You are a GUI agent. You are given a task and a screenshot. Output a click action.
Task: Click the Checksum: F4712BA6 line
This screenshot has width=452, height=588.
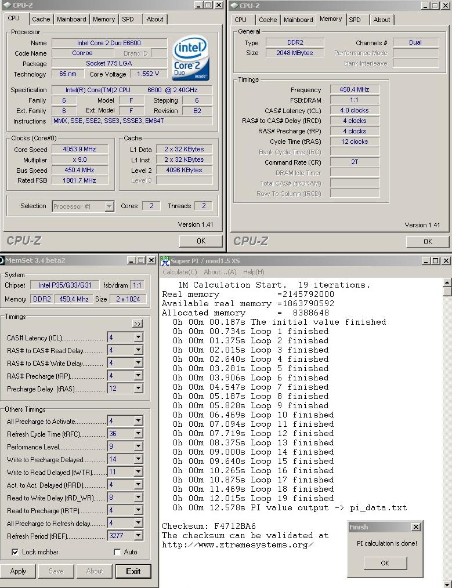pyautogui.click(x=208, y=526)
